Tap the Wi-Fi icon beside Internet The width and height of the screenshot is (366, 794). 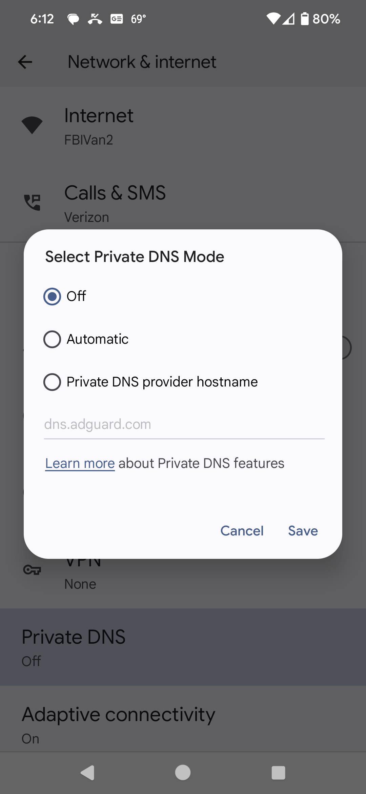[32, 125]
